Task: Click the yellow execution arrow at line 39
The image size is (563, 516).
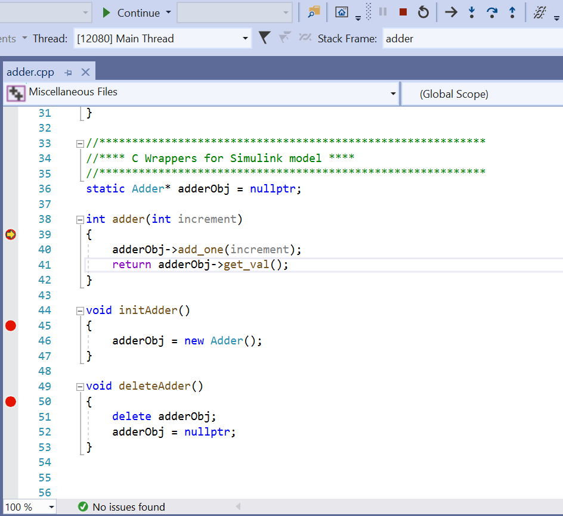Action: pyautogui.click(x=10, y=234)
